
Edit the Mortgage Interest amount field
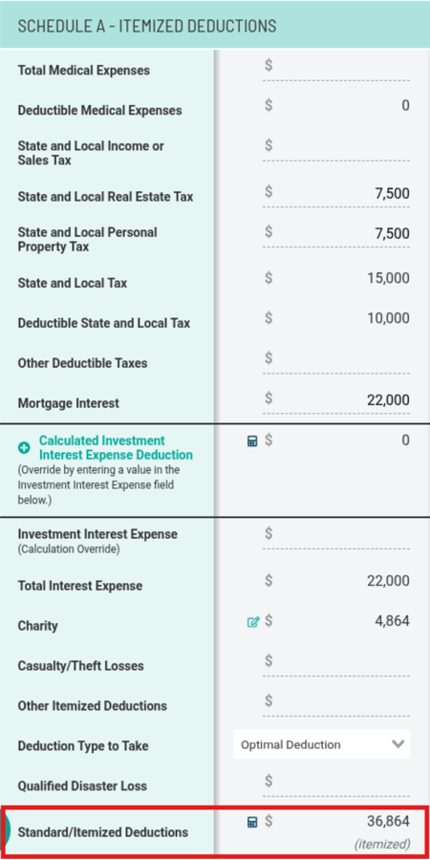336,399
